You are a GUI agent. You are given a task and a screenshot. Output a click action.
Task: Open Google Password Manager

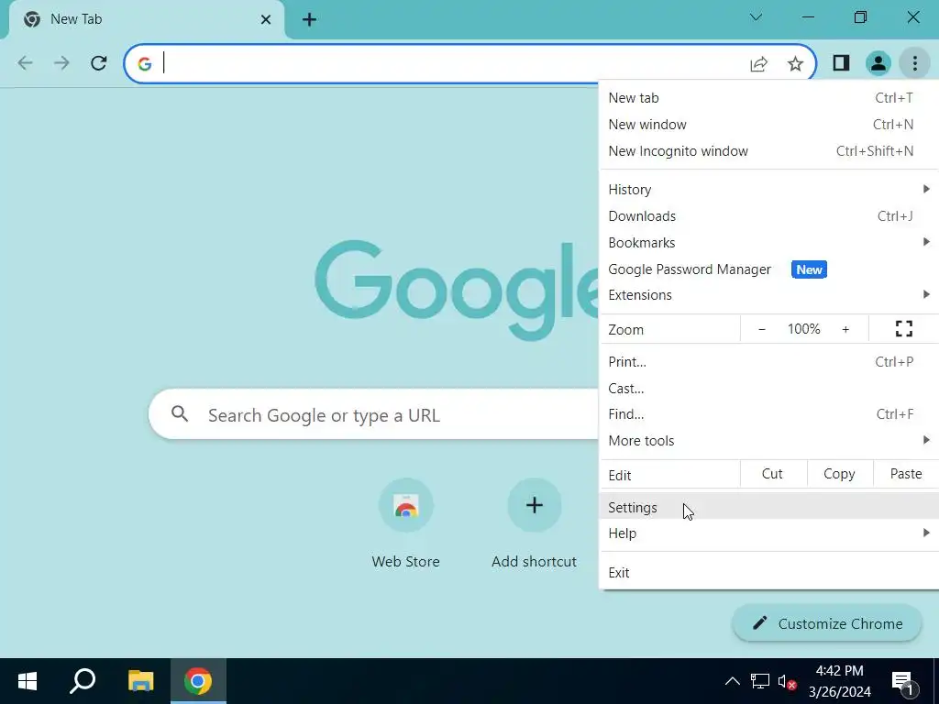pos(769,269)
